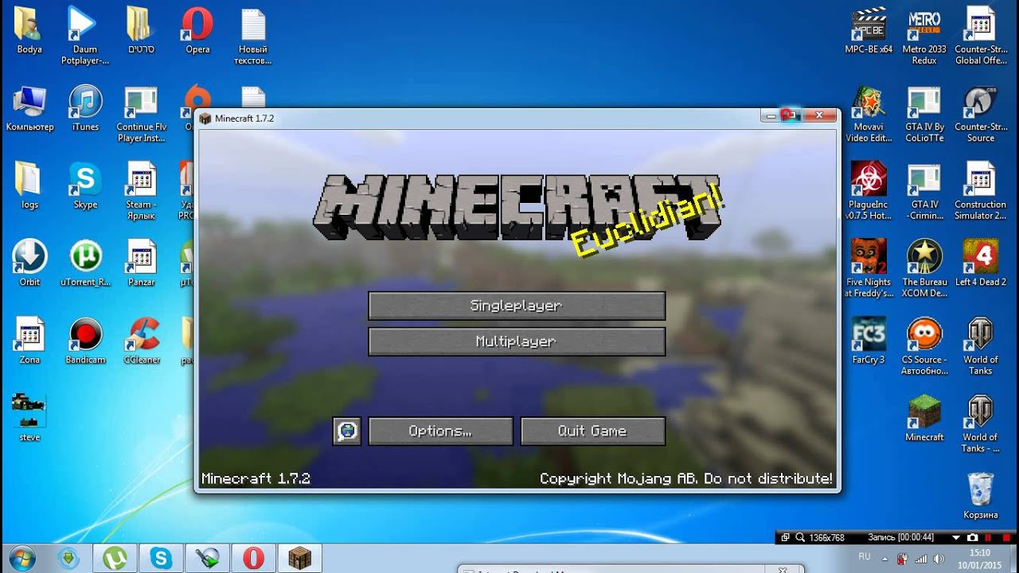Open the Panzar desktop shortcut

142,263
